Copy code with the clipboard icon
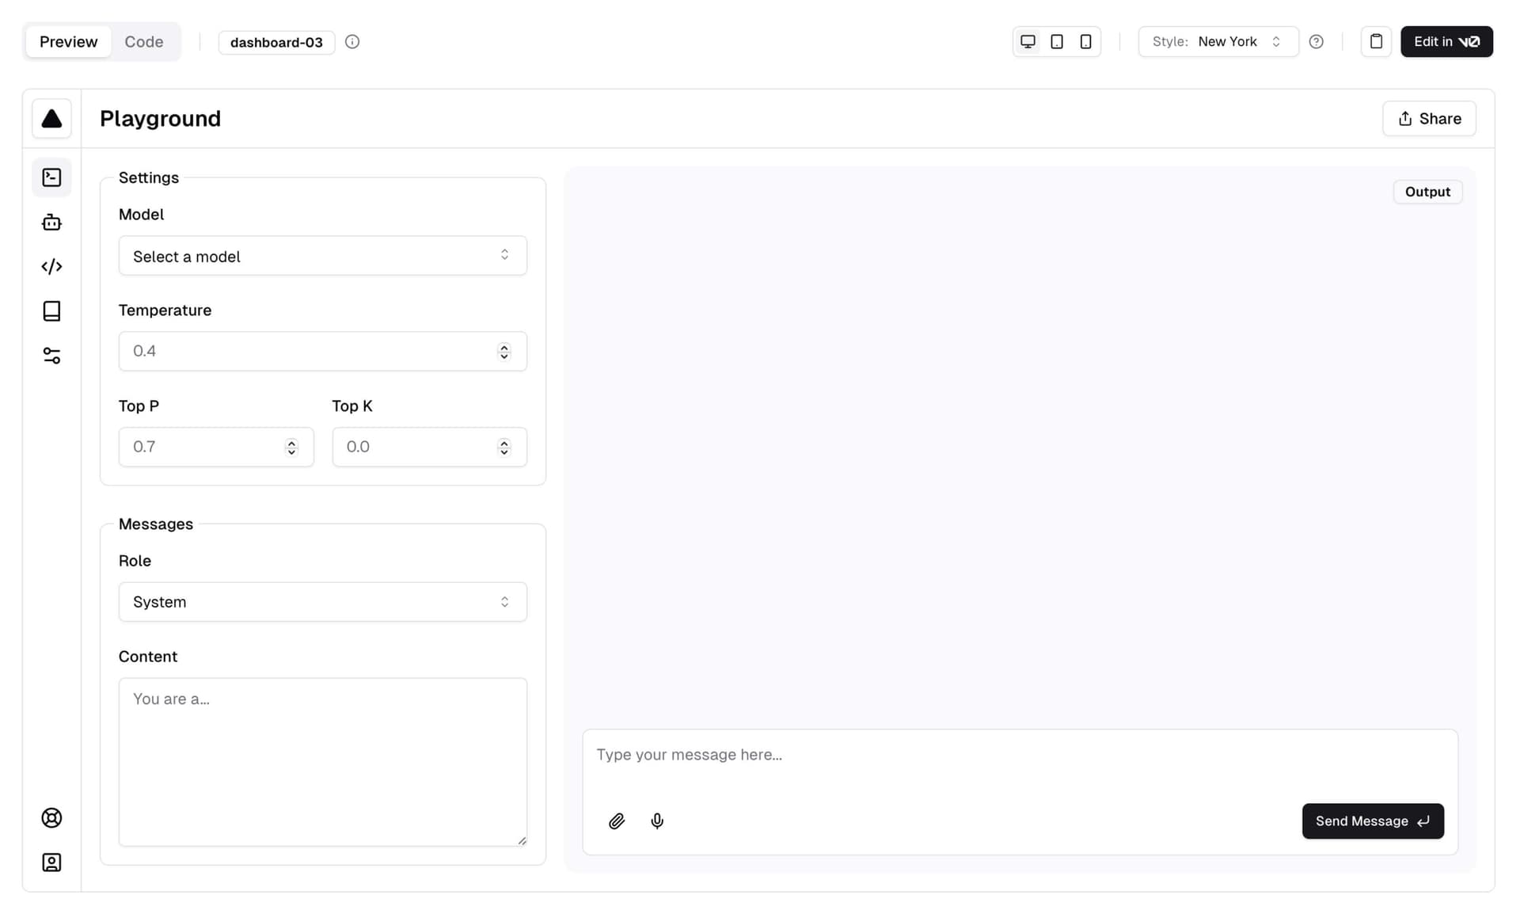Viewport: 1520px width, 914px height. click(x=1376, y=42)
